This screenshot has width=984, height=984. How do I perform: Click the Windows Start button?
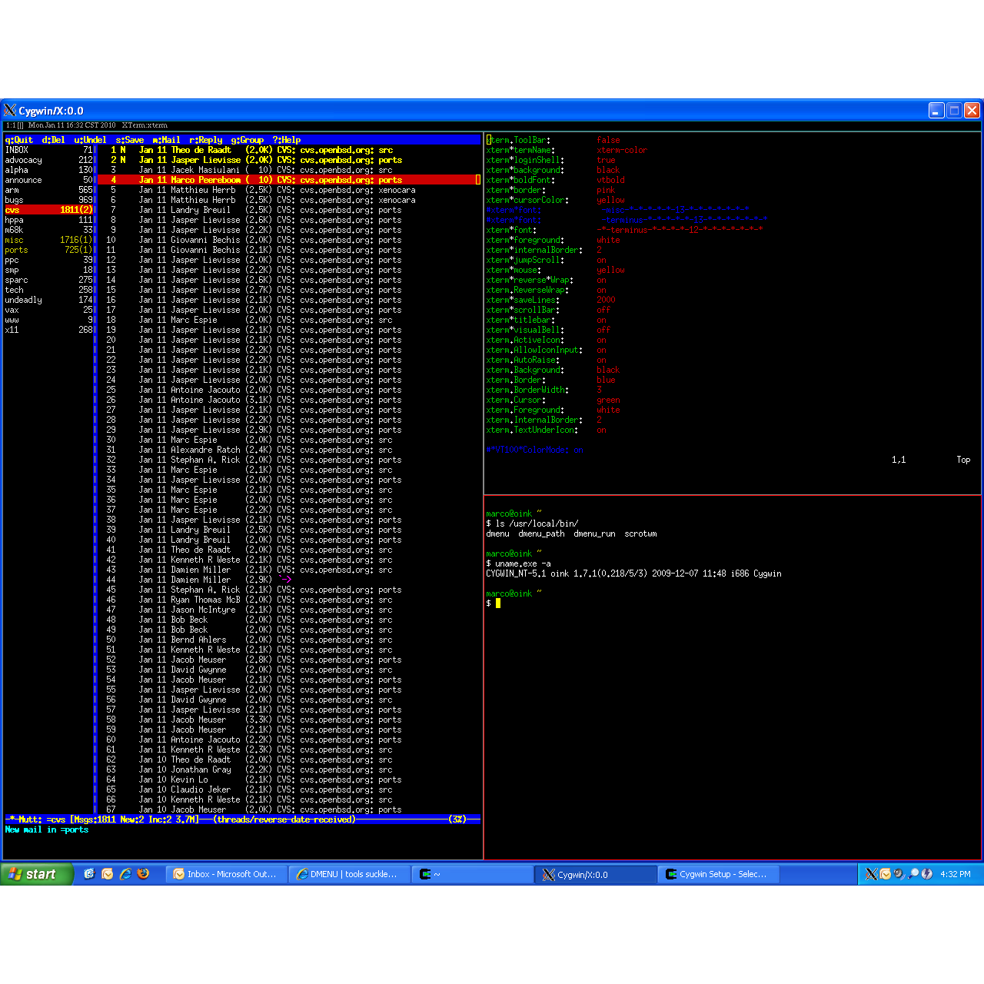click(36, 874)
